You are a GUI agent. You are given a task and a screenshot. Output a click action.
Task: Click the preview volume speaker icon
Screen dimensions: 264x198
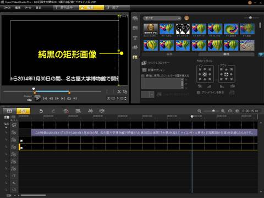tap(75, 98)
